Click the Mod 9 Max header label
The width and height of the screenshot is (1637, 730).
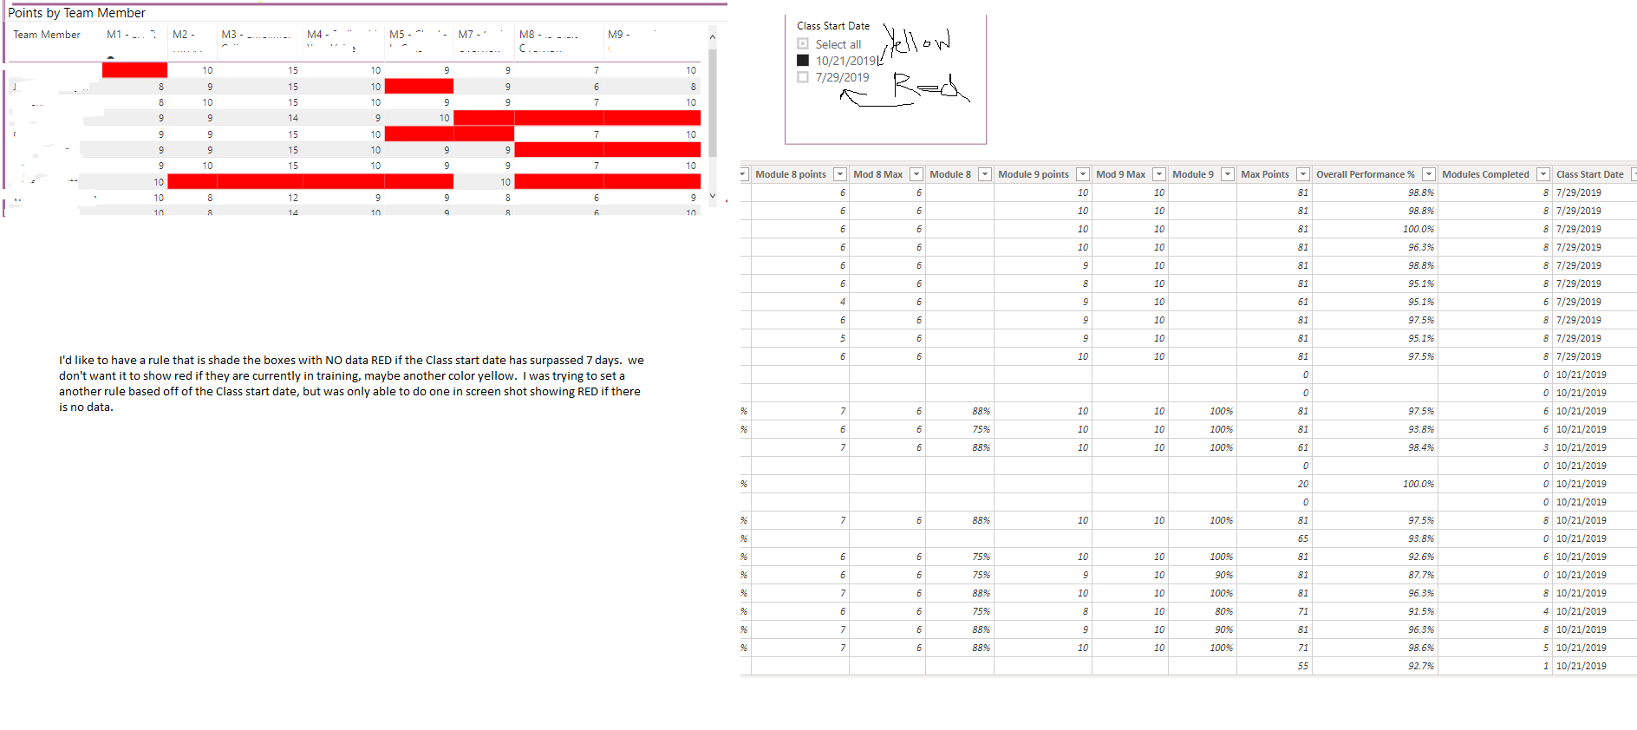[x=1121, y=174]
